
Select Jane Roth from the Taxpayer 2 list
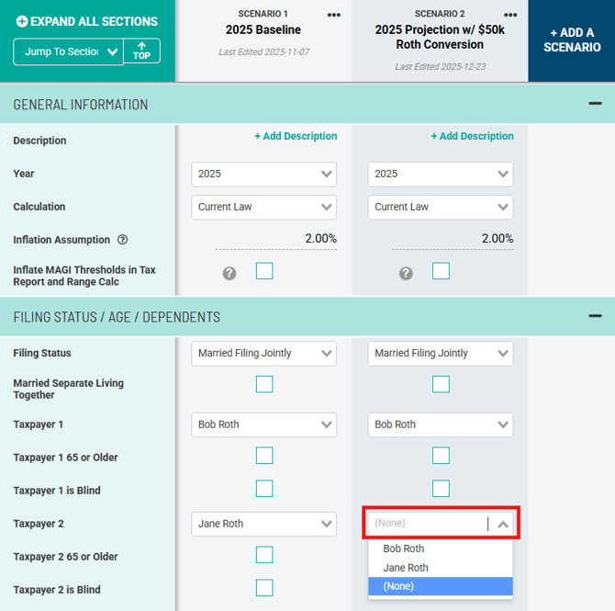(x=406, y=568)
